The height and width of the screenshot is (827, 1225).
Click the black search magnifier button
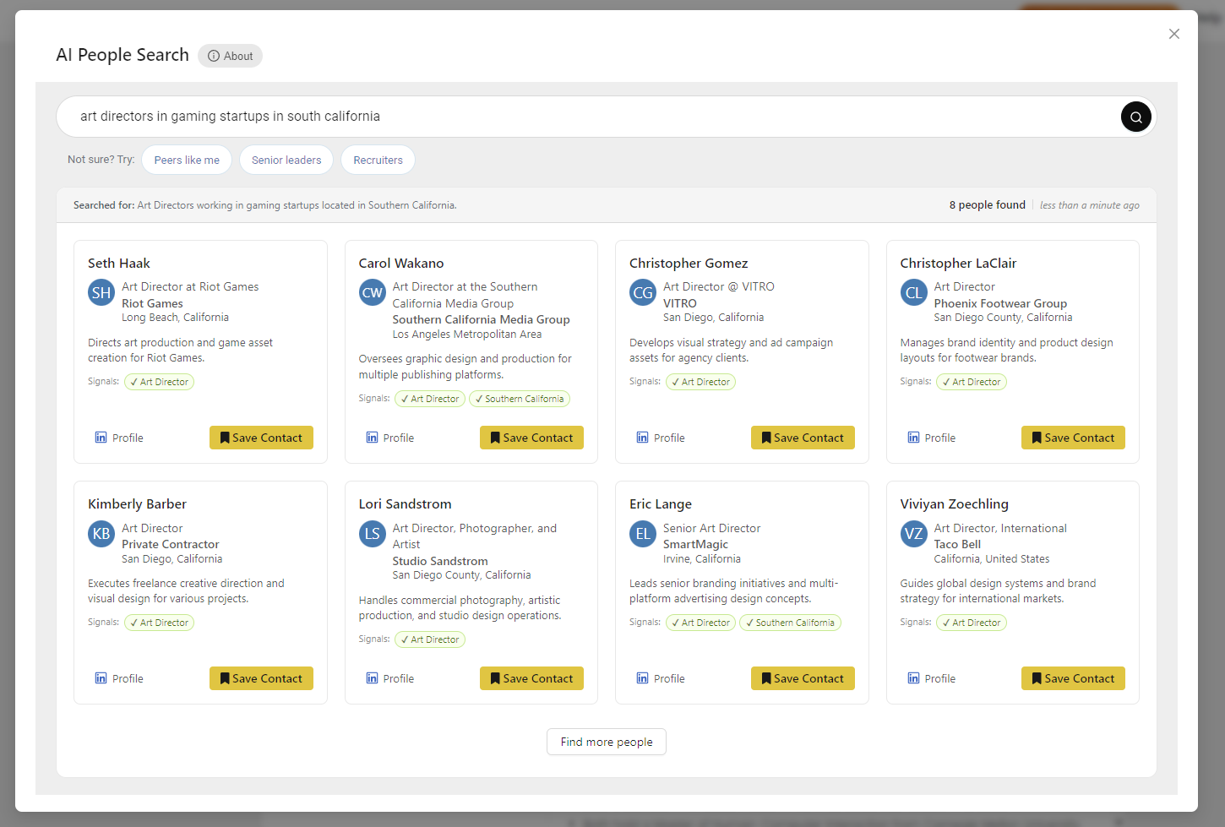1135,117
